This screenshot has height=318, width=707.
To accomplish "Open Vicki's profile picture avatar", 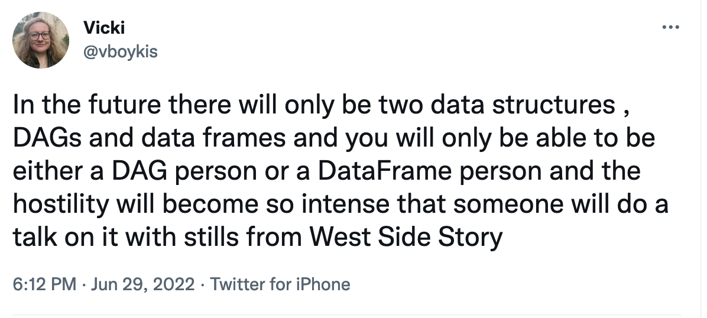I will tap(41, 40).
